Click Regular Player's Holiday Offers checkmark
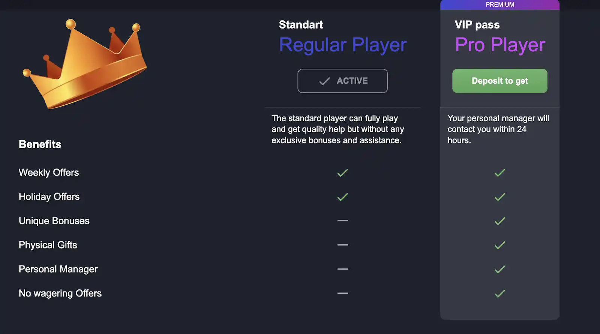Image resolution: width=600 pixels, height=334 pixels. [343, 197]
